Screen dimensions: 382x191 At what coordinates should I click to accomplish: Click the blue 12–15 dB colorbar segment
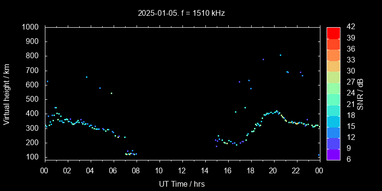pos(333,132)
